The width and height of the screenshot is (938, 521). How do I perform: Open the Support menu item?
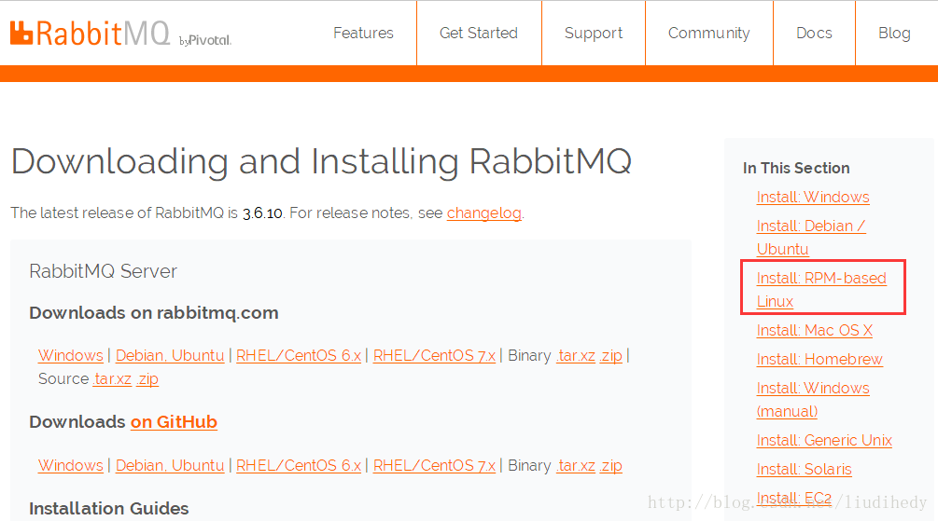[594, 33]
